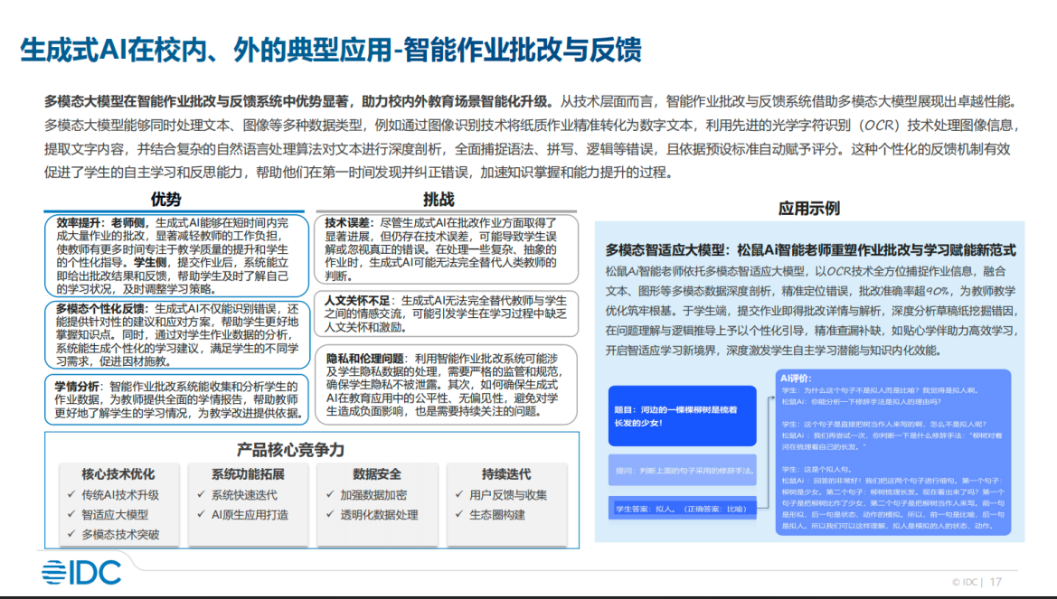Click the 核心技术优化 card header

click(x=118, y=474)
